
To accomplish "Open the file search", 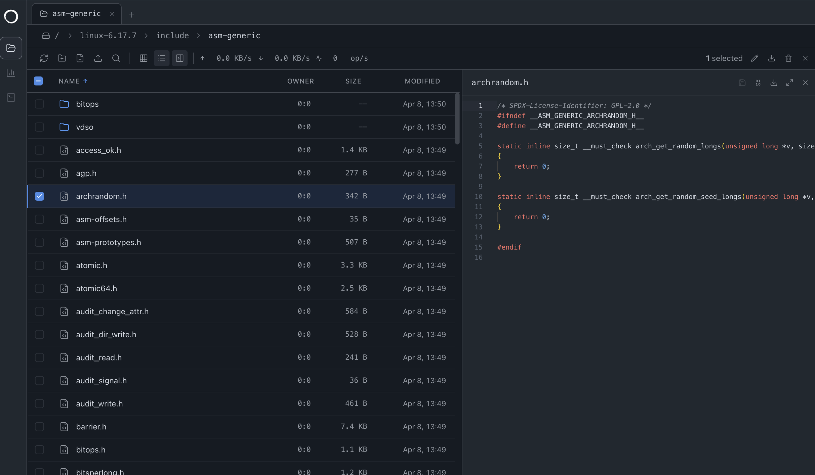I will tap(116, 58).
